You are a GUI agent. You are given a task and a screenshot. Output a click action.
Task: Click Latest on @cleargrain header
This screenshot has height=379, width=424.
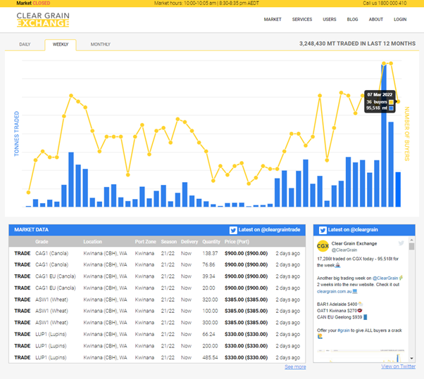click(353, 230)
